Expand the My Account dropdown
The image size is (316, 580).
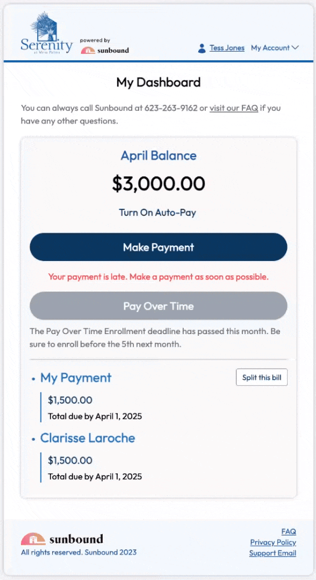coord(275,48)
